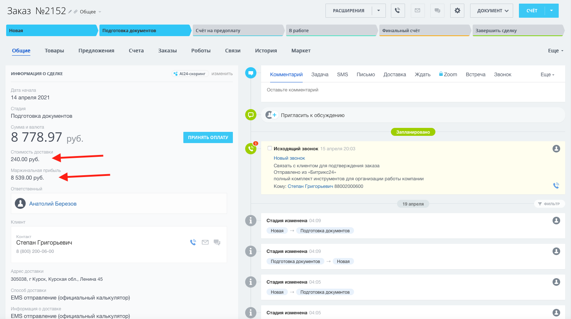Screen dimensions: 571x319
Task: Click Пригласить к обсуждению field
Action: (413, 115)
